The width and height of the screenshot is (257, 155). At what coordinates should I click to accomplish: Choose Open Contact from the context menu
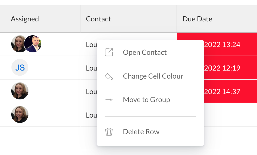(x=145, y=52)
